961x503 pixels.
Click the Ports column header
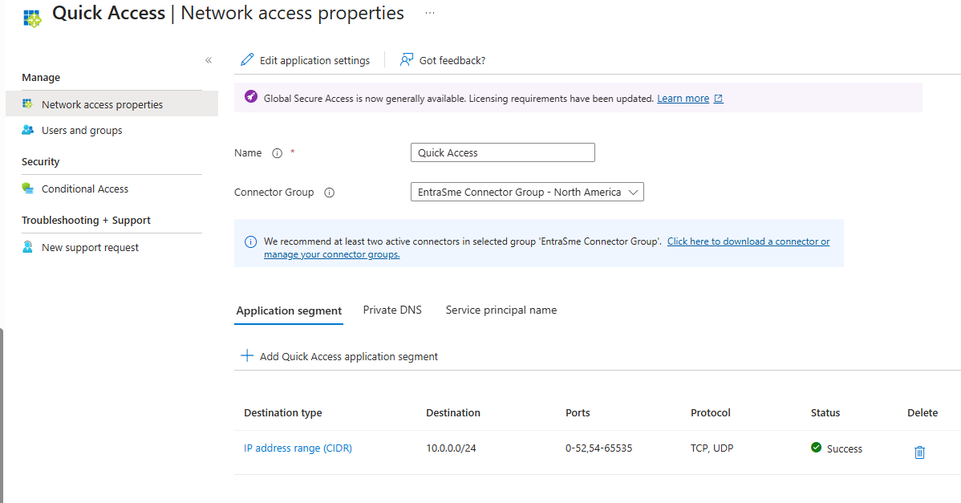click(578, 413)
